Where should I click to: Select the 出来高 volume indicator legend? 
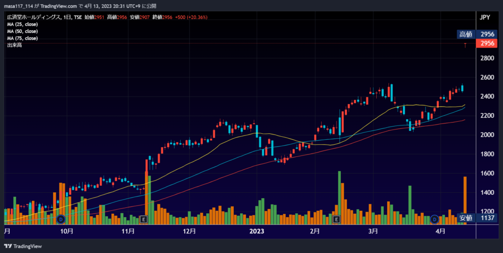[x=14, y=45]
